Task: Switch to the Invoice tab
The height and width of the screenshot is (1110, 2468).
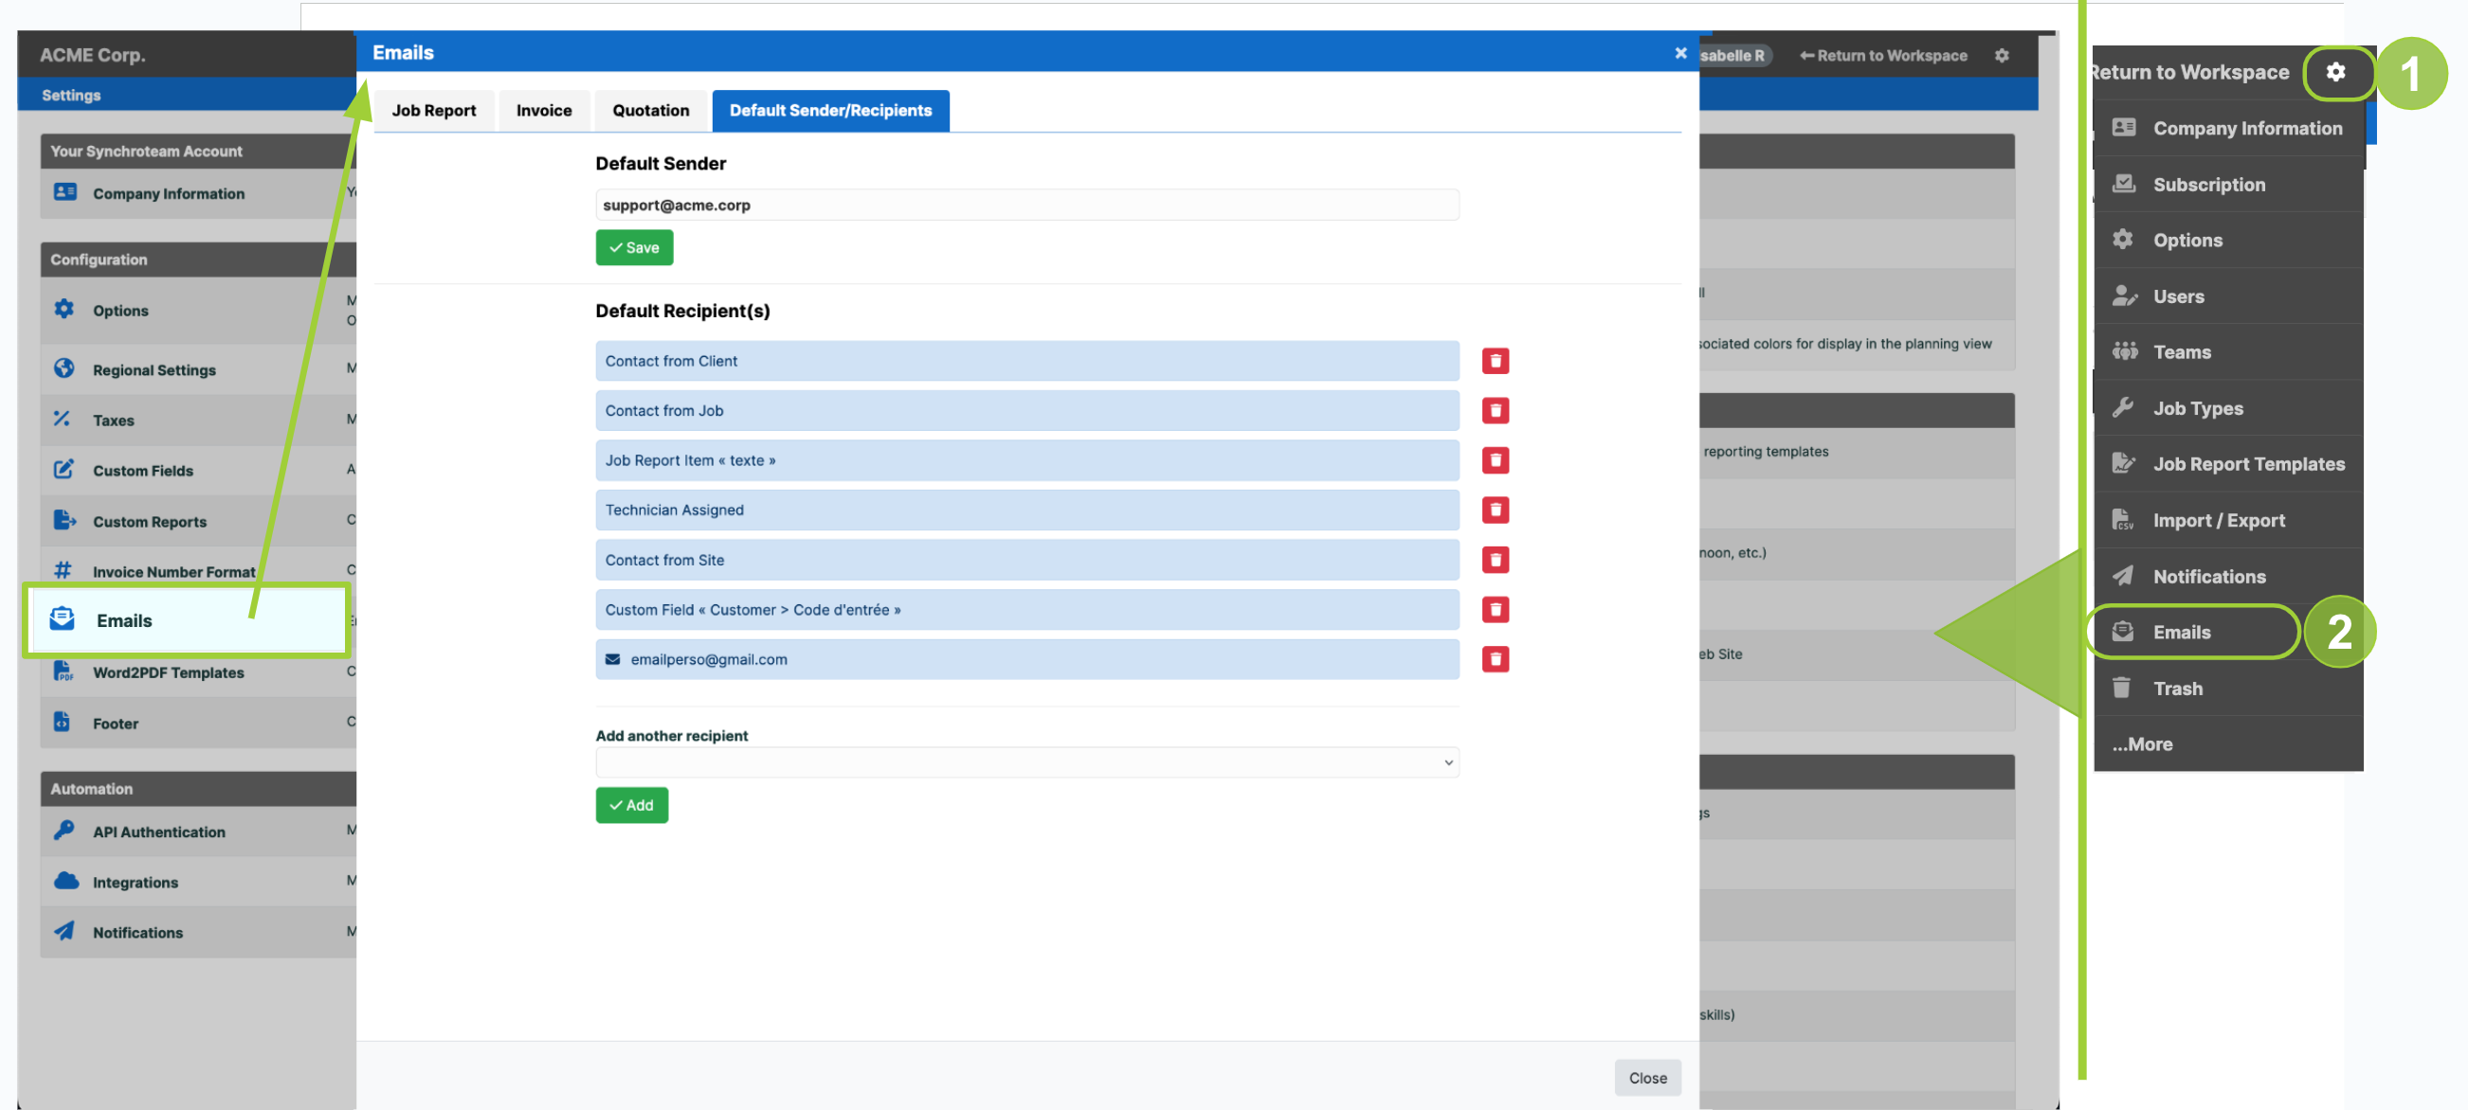Action: [x=544, y=110]
